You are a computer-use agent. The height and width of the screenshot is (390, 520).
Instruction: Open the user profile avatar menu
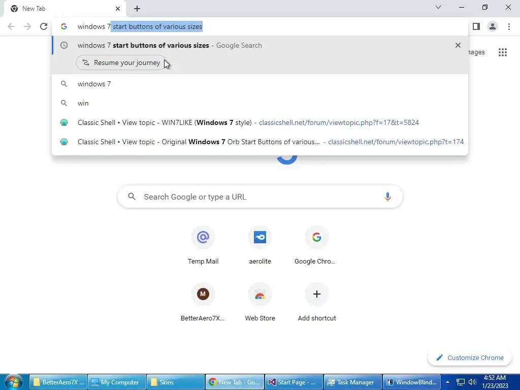(x=493, y=26)
